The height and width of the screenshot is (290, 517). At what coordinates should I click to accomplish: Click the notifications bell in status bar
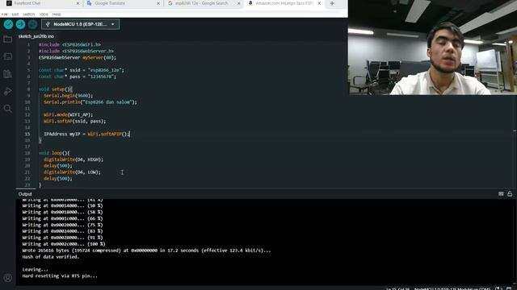click(x=499, y=288)
